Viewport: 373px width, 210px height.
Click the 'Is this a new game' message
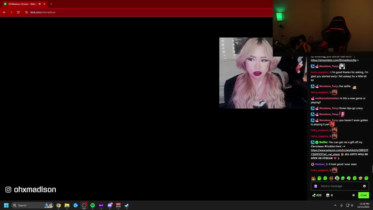(338, 100)
